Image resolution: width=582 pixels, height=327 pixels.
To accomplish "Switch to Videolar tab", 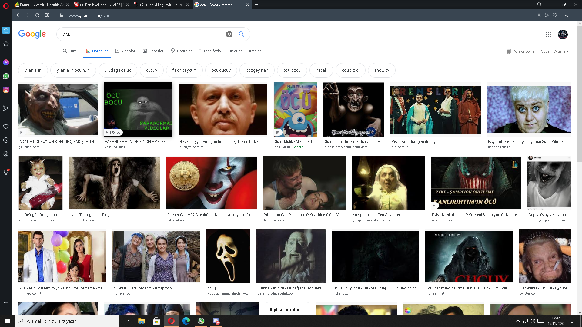I will pos(125,51).
